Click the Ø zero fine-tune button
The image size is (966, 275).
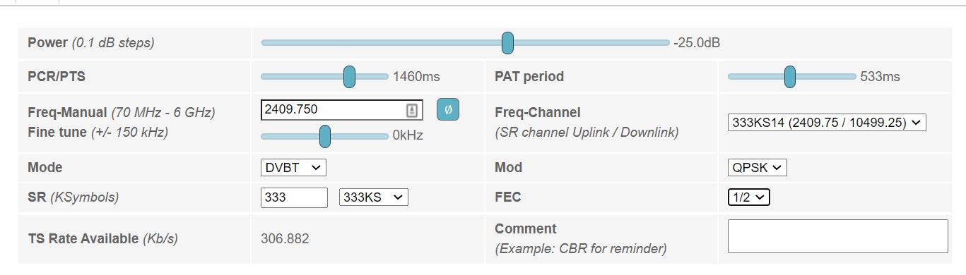coord(448,110)
